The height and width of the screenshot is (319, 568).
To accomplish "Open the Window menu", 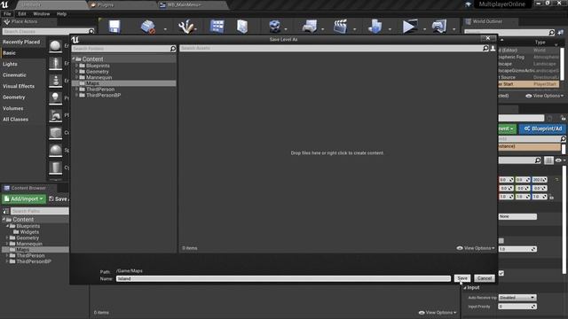I will coord(42,14).
